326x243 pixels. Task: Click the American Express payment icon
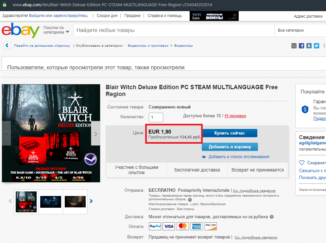point(197,226)
